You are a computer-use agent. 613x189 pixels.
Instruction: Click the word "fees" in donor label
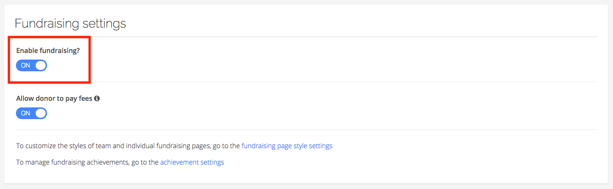click(x=84, y=99)
